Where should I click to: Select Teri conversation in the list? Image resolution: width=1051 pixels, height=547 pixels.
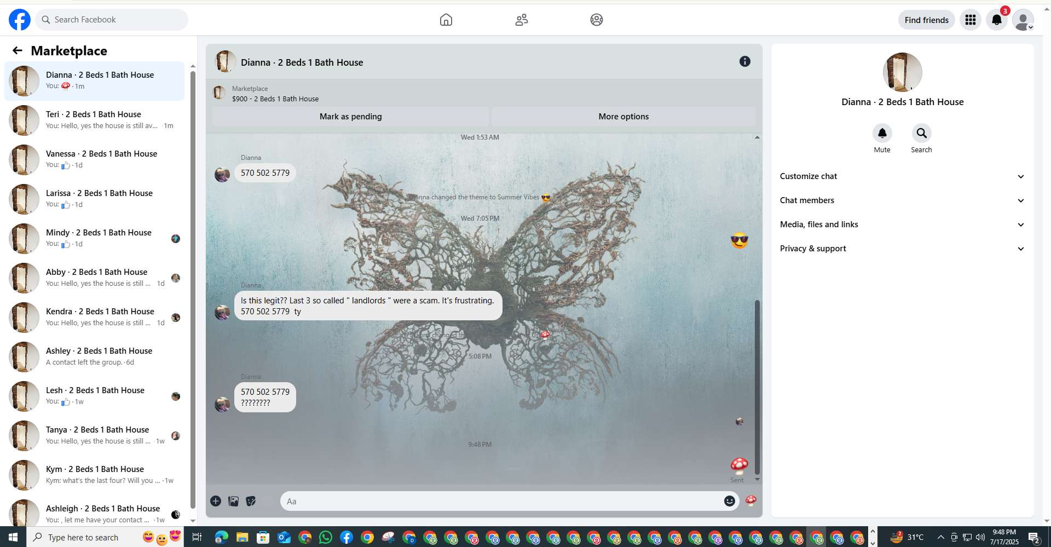[94, 120]
